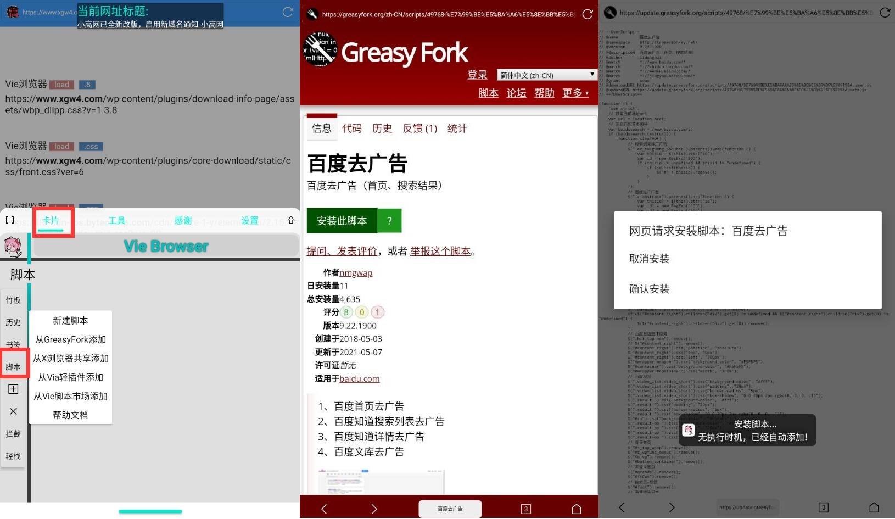
Task: Open the 反馈 (1) tab
Action: pos(420,128)
